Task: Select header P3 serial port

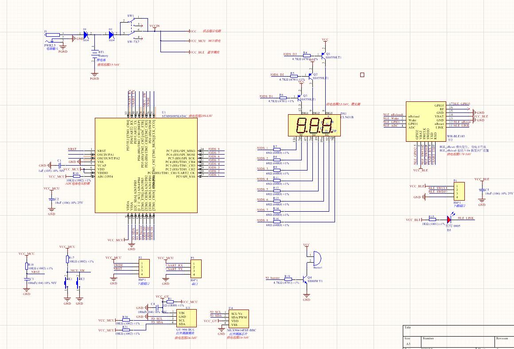Action: coord(196,269)
